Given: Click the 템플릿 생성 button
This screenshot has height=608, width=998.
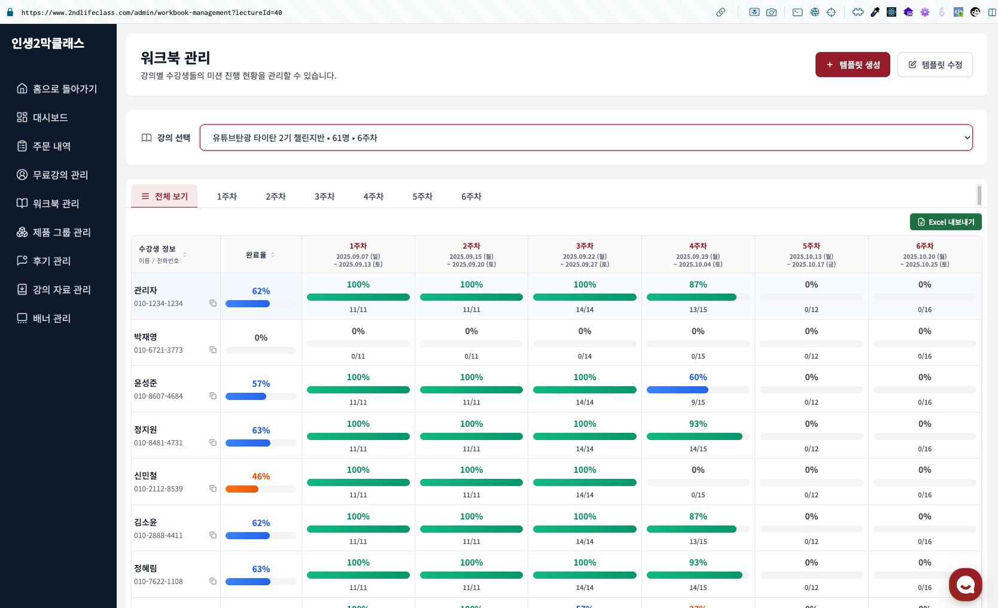Looking at the screenshot, I should tap(852, 65).
